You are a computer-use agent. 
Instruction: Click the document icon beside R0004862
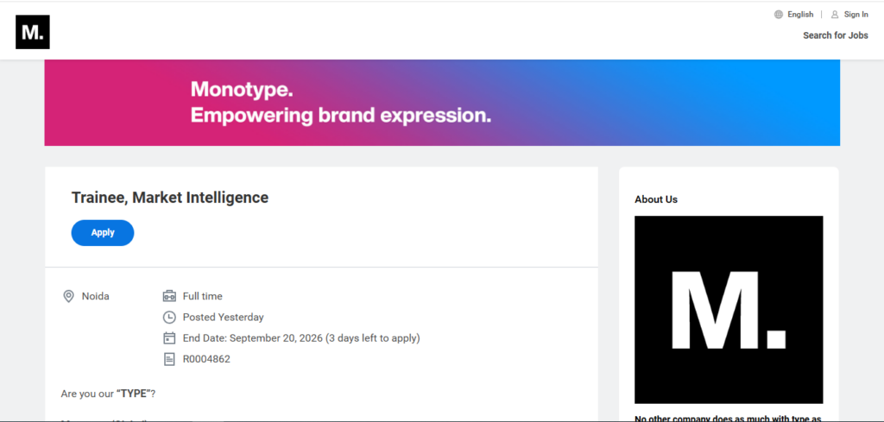pyautogui.click(x=169, y=359)
